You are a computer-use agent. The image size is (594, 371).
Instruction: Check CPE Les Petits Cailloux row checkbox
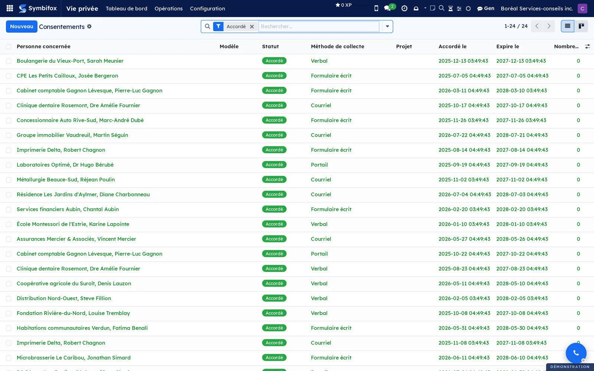pyautogui.click(x=9, y=76)
